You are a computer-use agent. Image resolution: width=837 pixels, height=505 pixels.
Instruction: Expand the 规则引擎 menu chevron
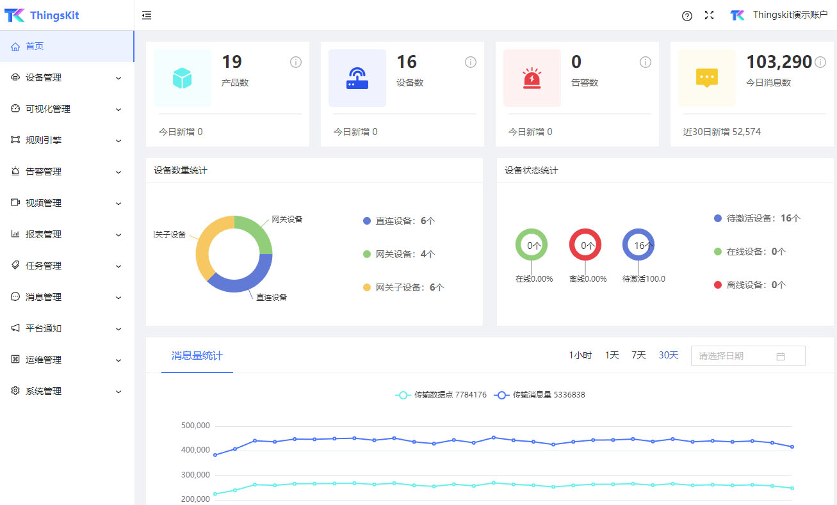[118, 140]
